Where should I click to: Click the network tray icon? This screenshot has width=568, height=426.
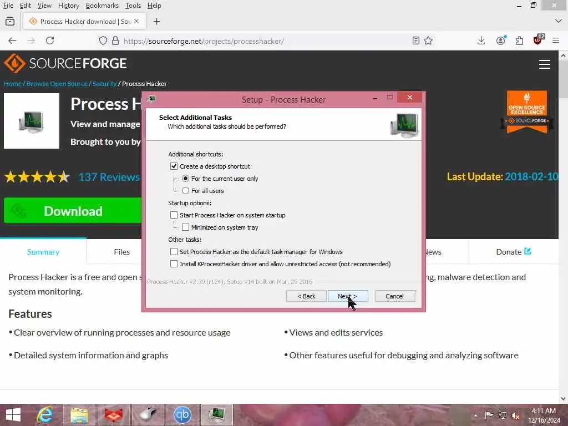(503, 415)
